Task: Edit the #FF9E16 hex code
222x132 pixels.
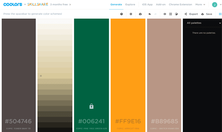Action: click(128, 121)
